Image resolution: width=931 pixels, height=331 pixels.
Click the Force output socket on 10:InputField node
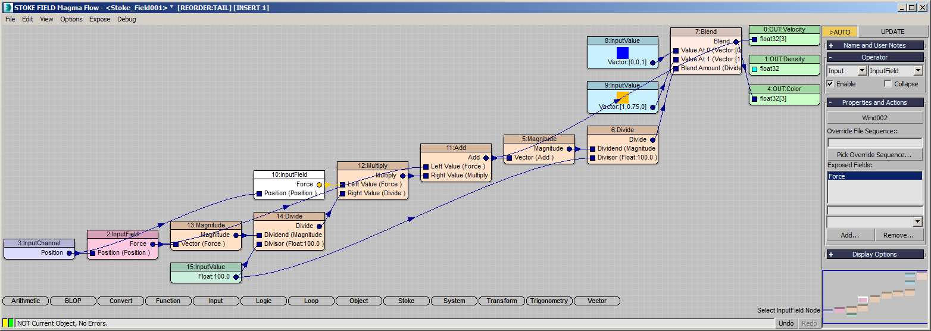319,185
